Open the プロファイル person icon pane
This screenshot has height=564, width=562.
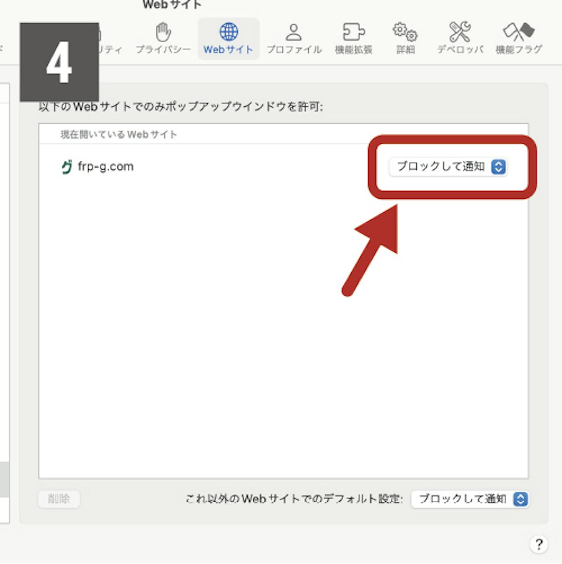click(294, 38)
